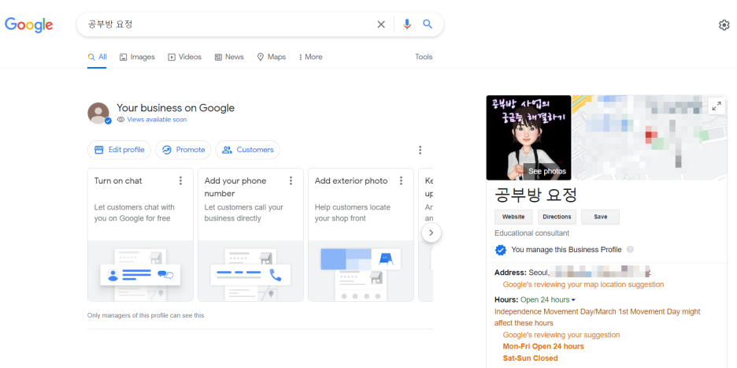
Task: Select the All tab
Action: coord(98,57)
